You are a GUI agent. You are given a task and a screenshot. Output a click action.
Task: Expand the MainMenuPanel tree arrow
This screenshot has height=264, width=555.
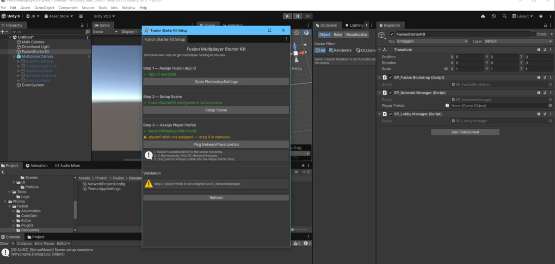point(18,61)
